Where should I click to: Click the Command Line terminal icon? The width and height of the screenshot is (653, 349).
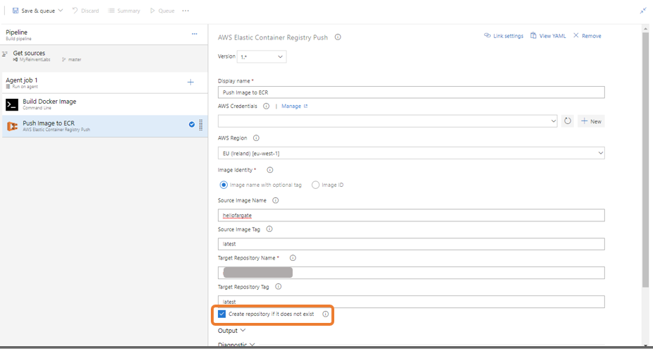(x=12, y=104)
